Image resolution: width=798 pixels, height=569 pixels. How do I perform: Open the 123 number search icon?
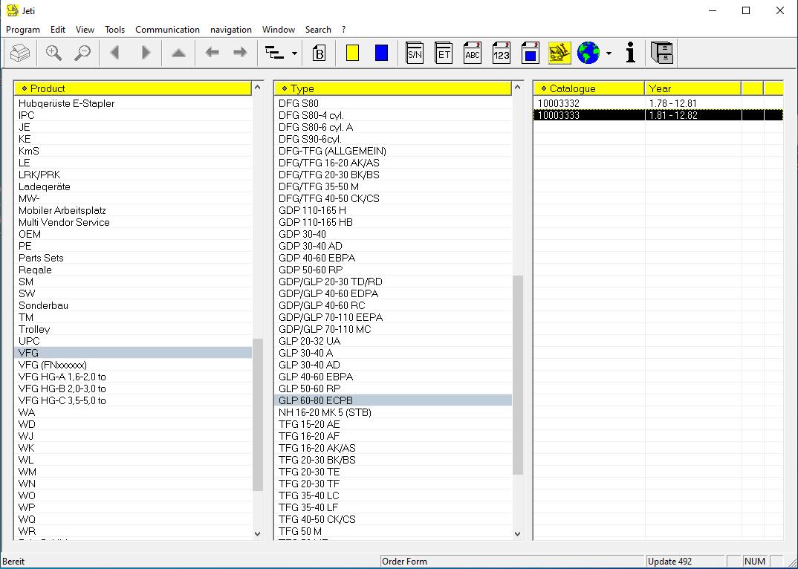coord(502,53)
